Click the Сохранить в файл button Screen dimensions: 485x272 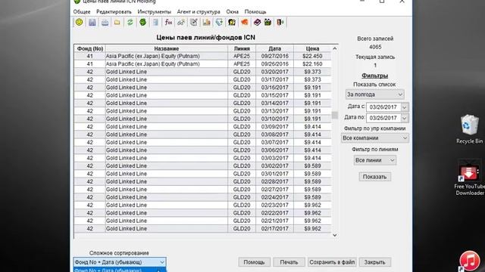coord(332,262)
